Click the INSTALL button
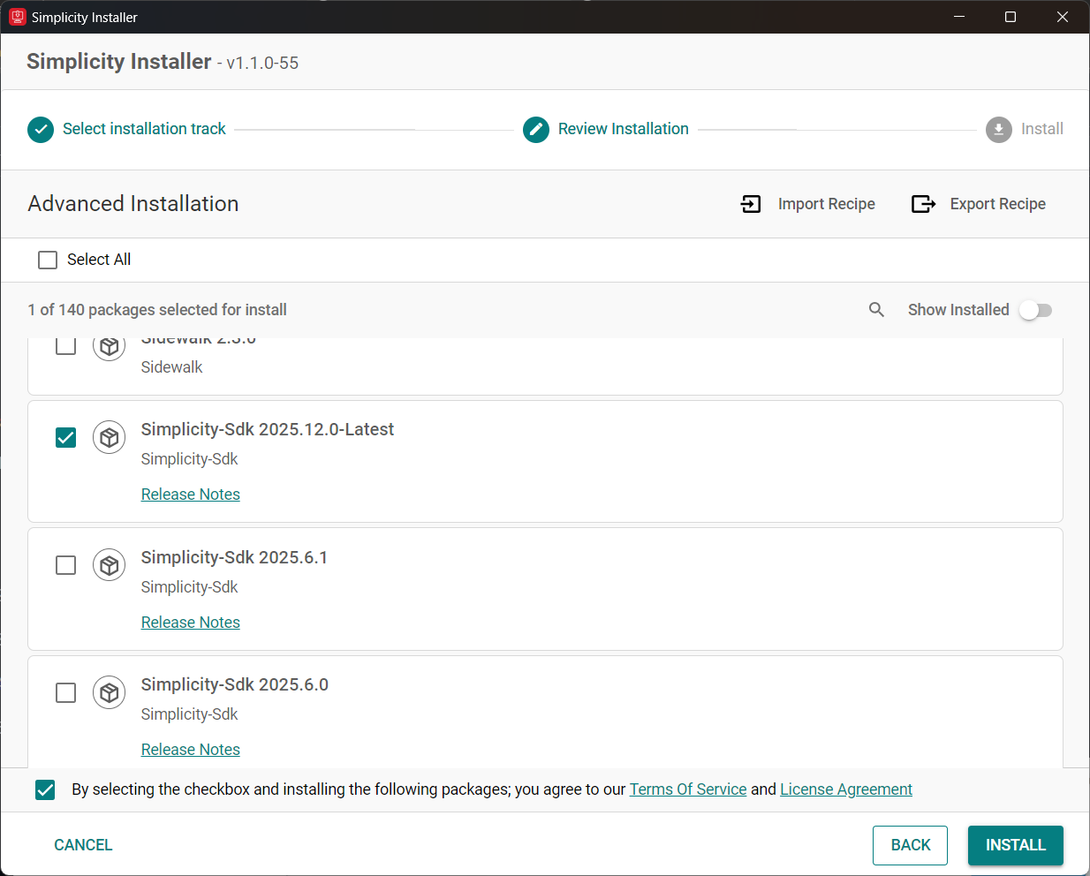The height and width of the screenshot is (876, 1090). pyautogui.click(x=1015, y=845)
